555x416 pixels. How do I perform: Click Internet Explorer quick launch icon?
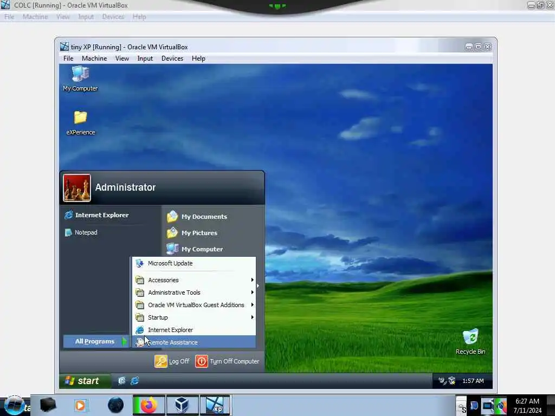[x=135, y=381]
